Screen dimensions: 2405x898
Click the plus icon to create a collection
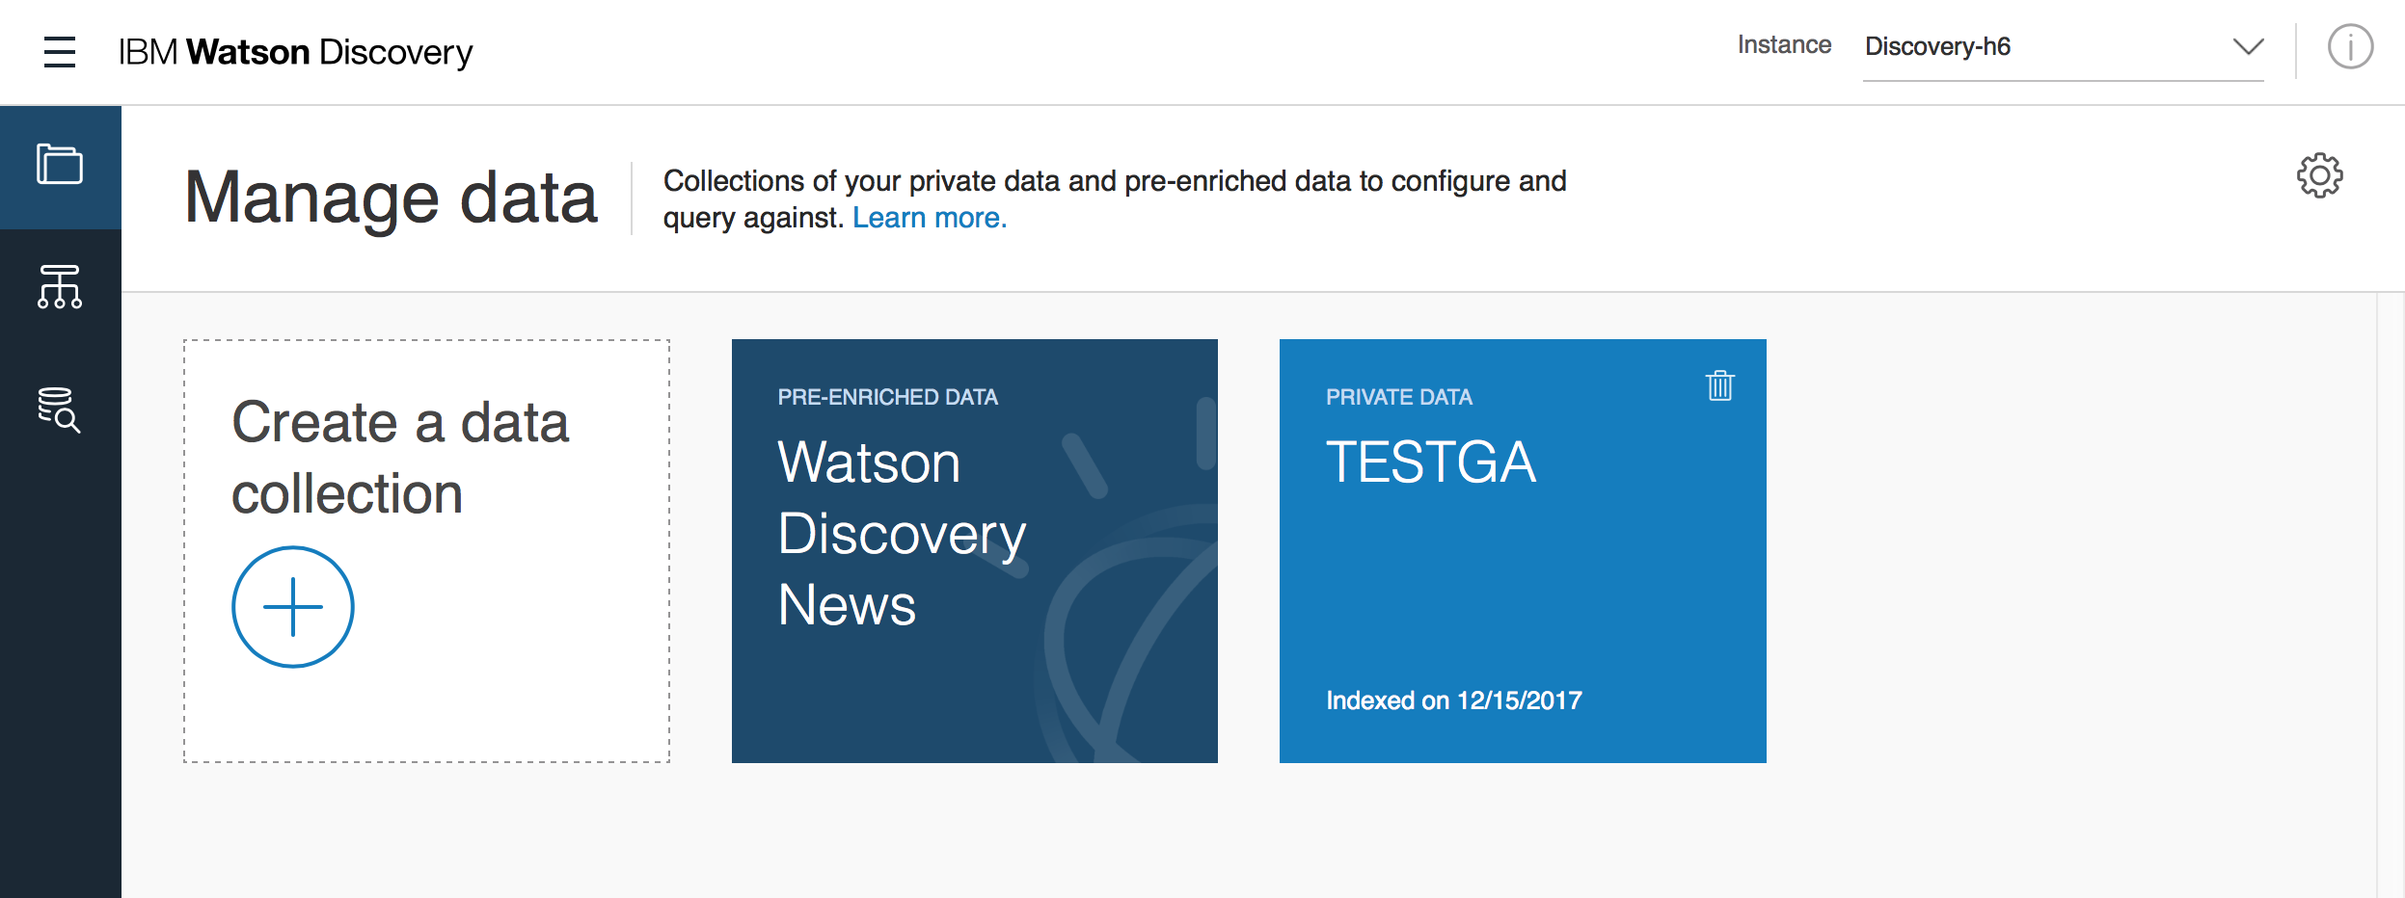(x=291, y=607)
